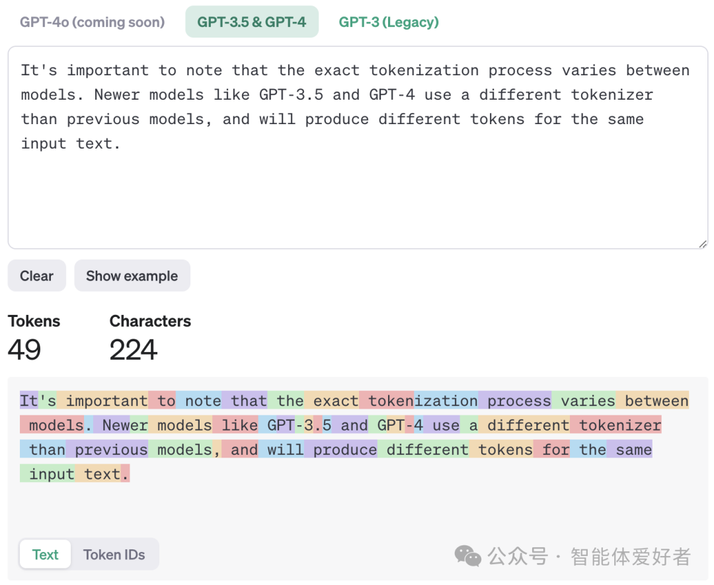This screenshot has height=585, width=714.
Task: Switch to the GPT-3 (Legacy) tab
Action: coord(389,22)
